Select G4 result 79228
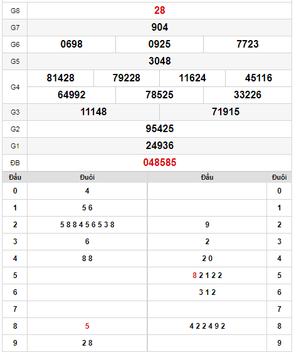Viewport: 294px width, 355px height. tap(127, 78)
